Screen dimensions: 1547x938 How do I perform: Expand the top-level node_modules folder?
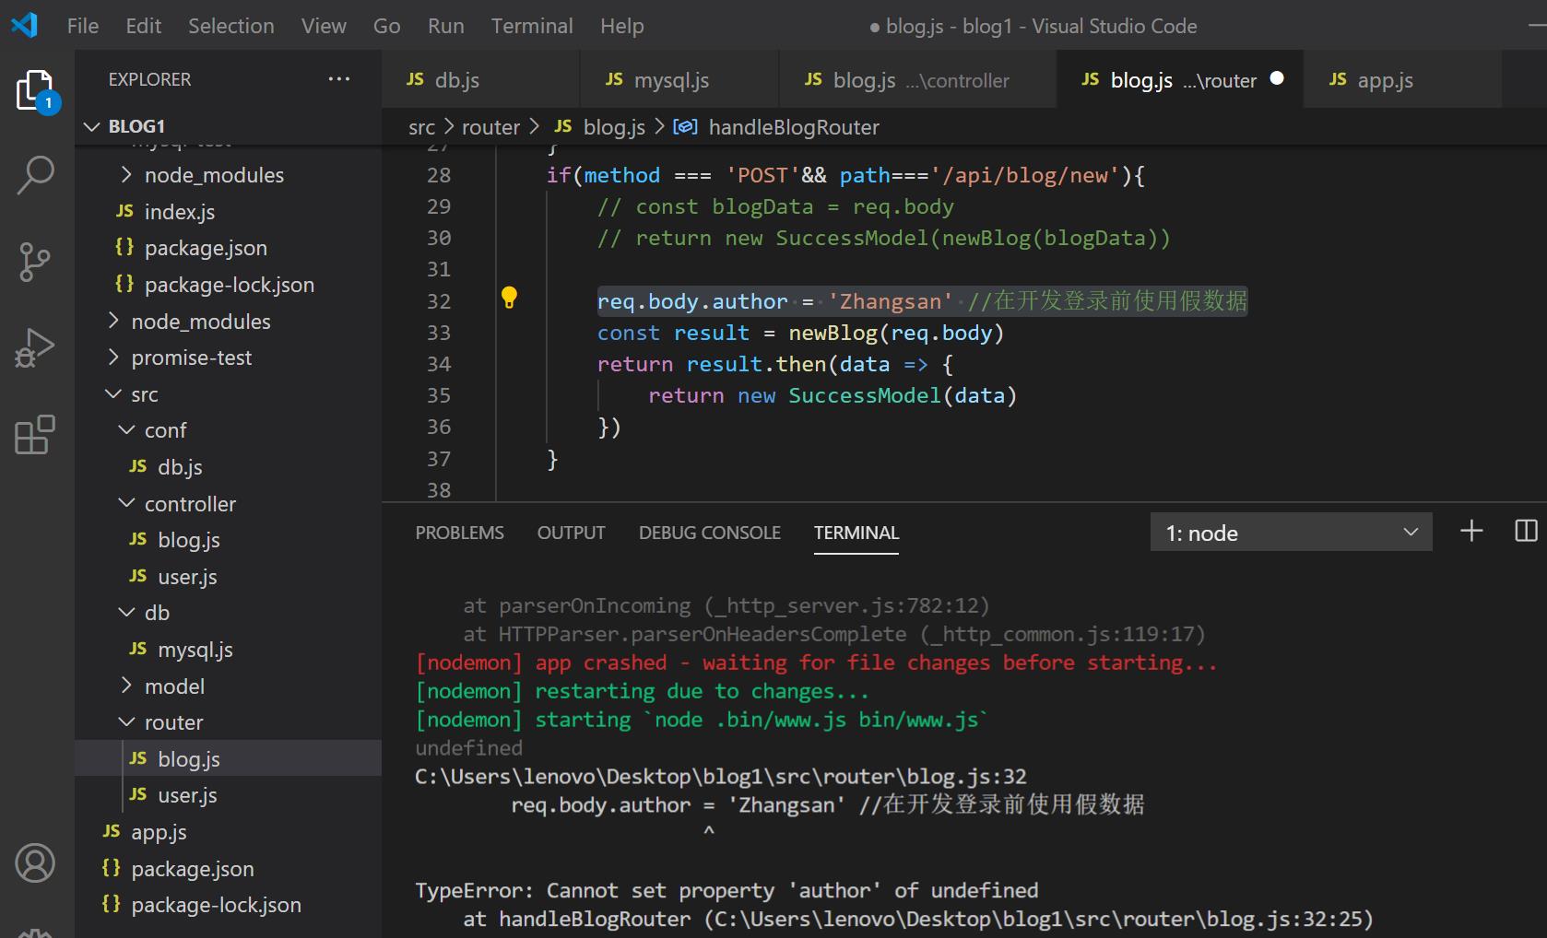[113, 321]
